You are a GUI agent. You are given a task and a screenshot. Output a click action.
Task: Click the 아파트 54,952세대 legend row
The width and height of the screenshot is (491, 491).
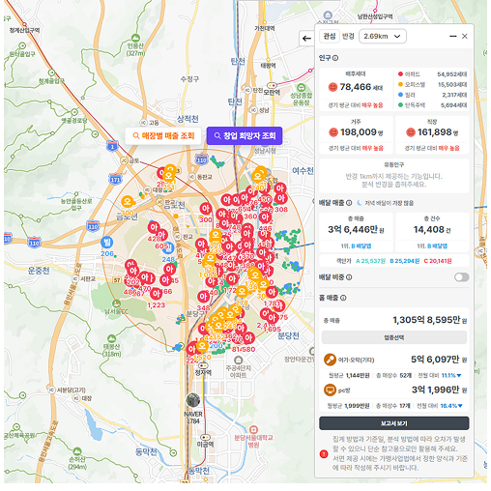pos(432,74)
